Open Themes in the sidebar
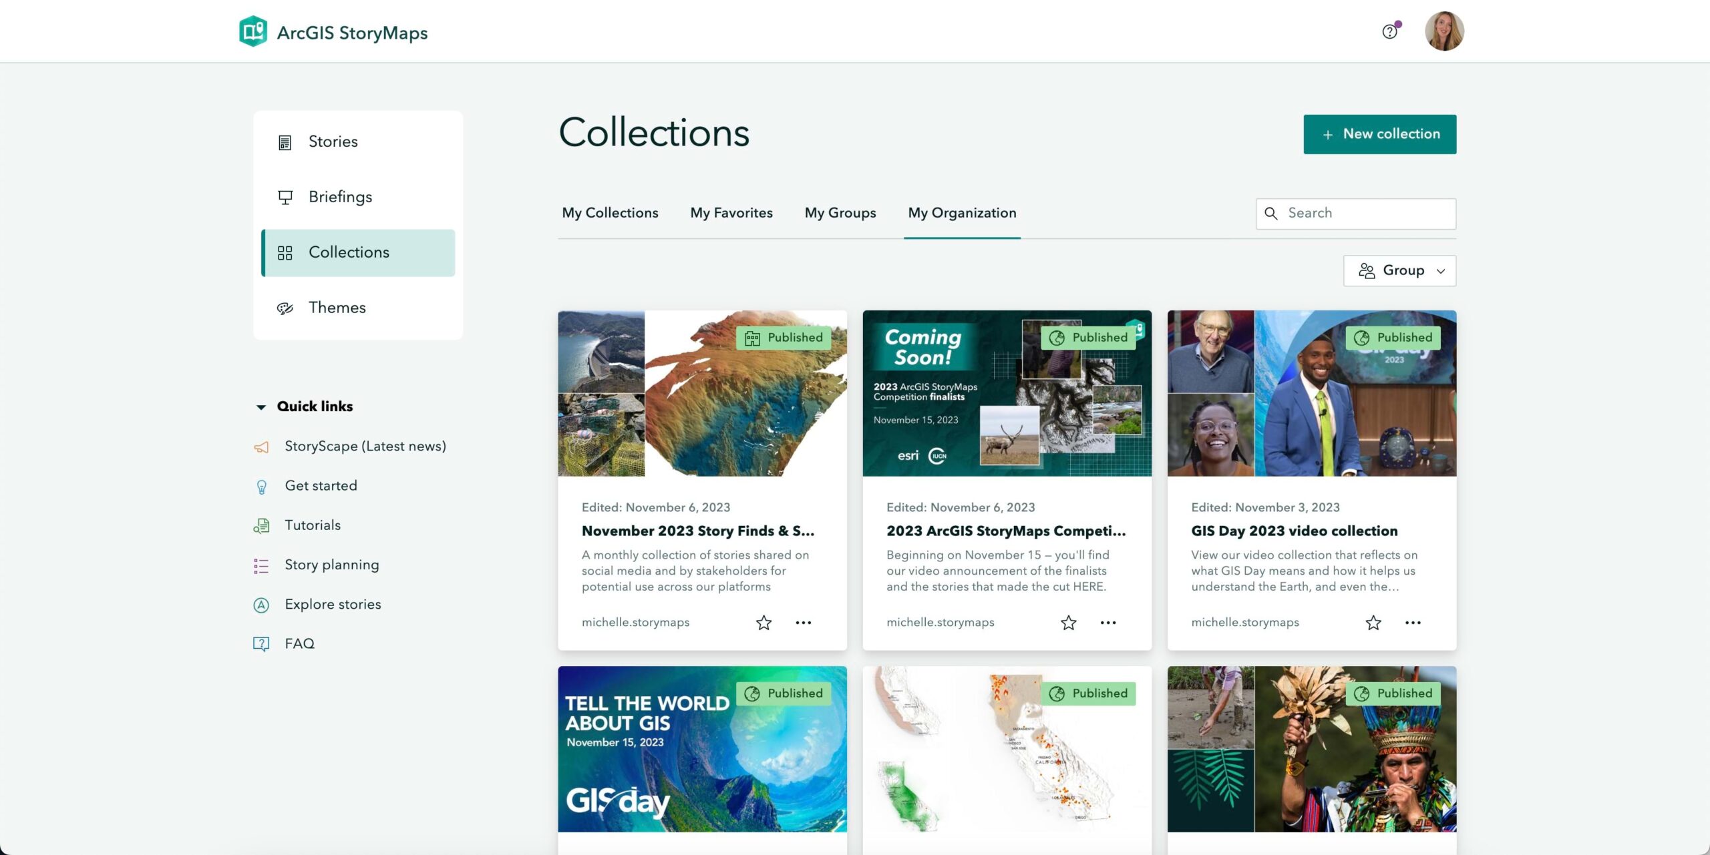The width and height of the screenshot is (1710, 855). (358, 308)
